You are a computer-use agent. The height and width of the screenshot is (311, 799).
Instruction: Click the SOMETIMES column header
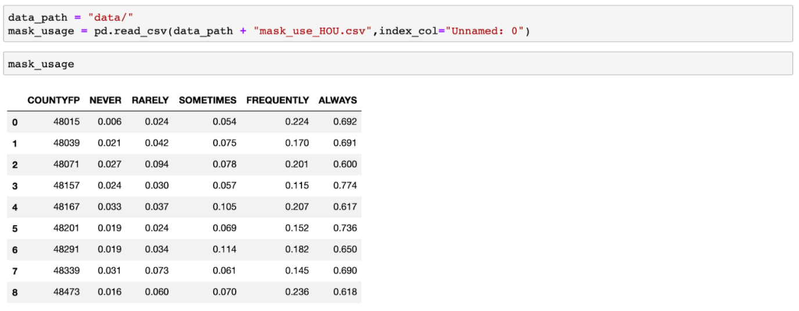pos(207,100)
